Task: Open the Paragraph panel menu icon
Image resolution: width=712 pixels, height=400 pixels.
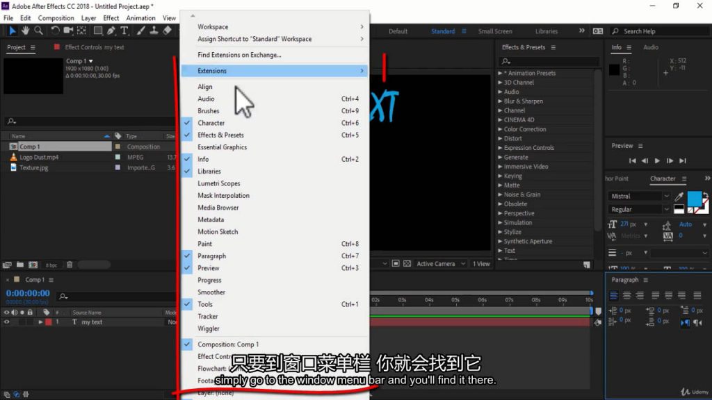Action: point(646,280)
